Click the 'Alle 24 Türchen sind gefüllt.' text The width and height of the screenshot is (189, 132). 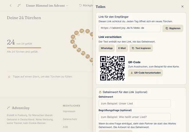[22, 52]
